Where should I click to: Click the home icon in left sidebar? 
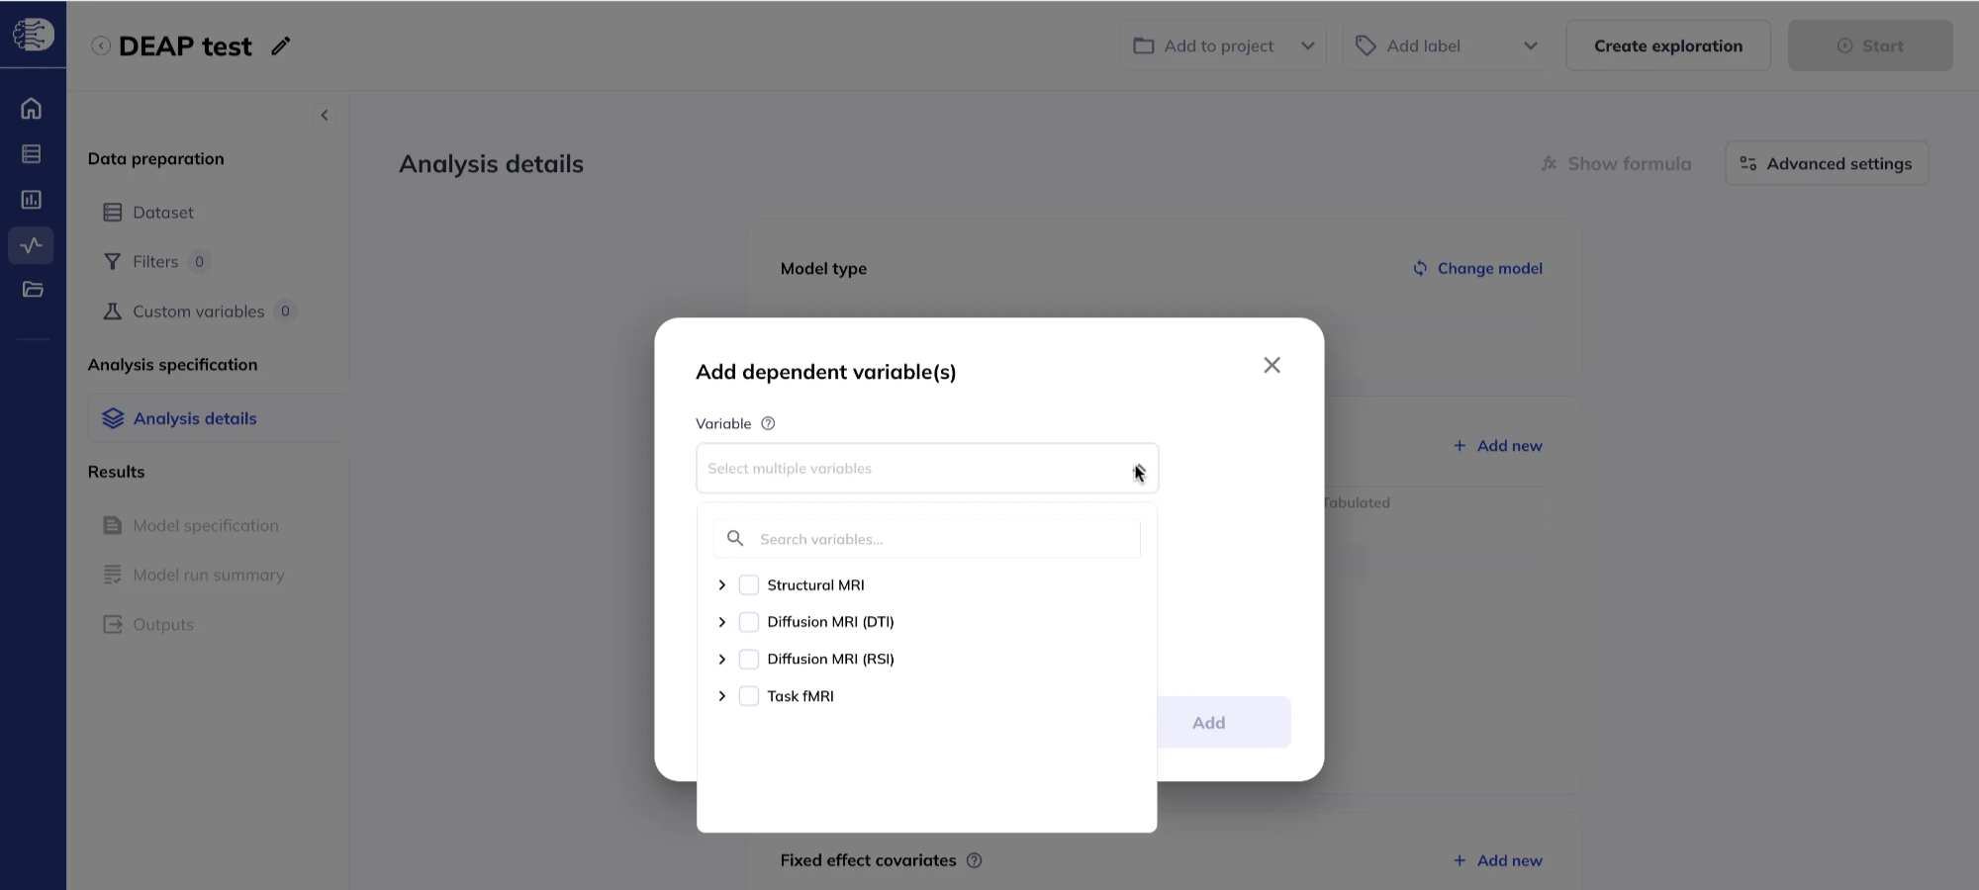32,108
